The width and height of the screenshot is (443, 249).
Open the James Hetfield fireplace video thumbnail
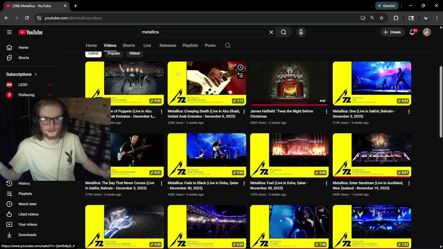click(289, 83)
